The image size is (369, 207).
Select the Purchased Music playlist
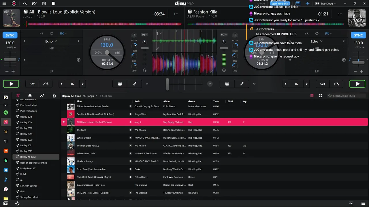pos(29,105)
